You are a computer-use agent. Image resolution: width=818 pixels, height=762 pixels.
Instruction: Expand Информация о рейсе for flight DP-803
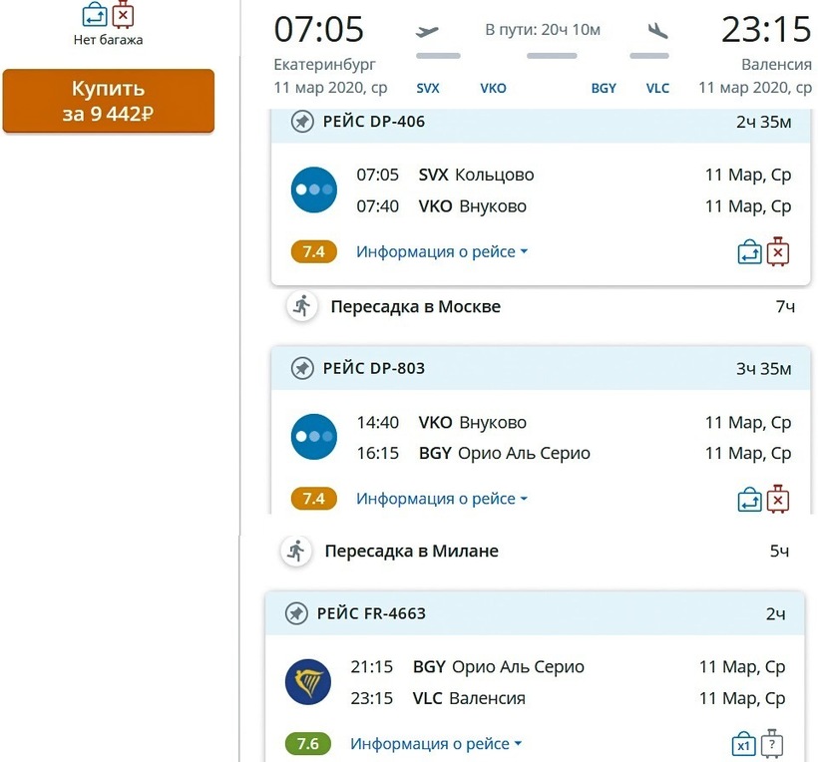point(442,499)
